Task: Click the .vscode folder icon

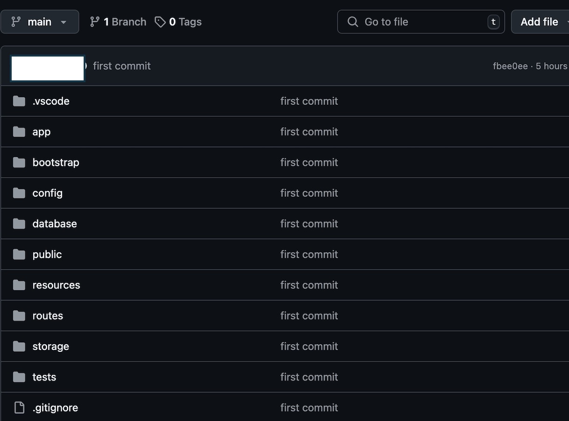Action: point(19,101)
